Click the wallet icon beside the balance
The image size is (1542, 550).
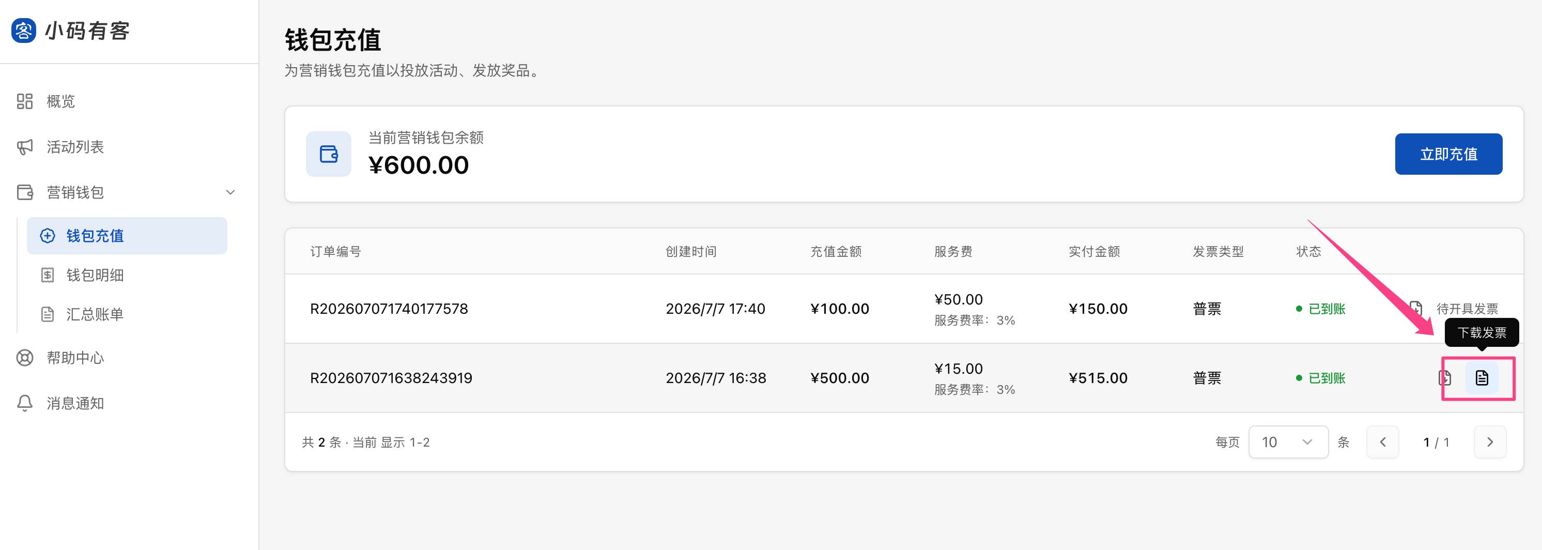329,154
